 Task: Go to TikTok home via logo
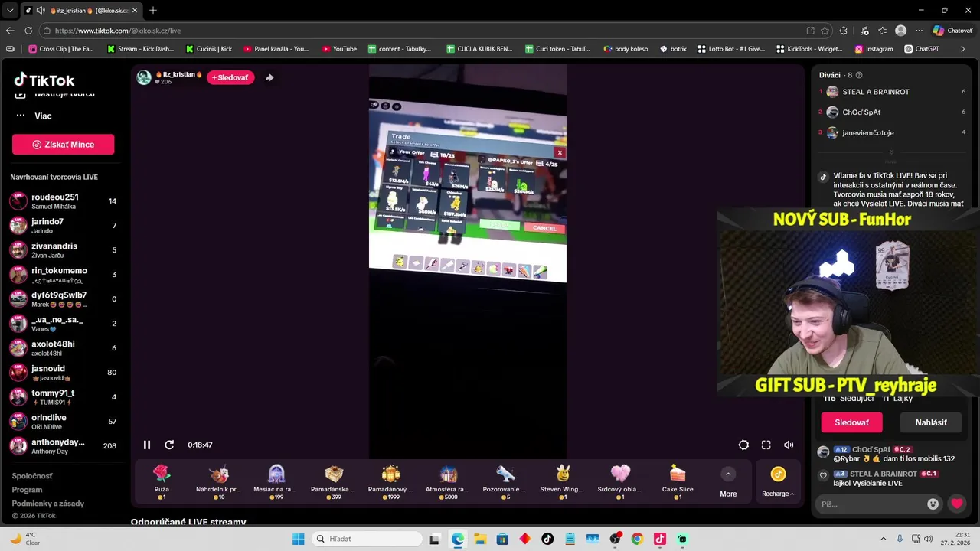44,80
